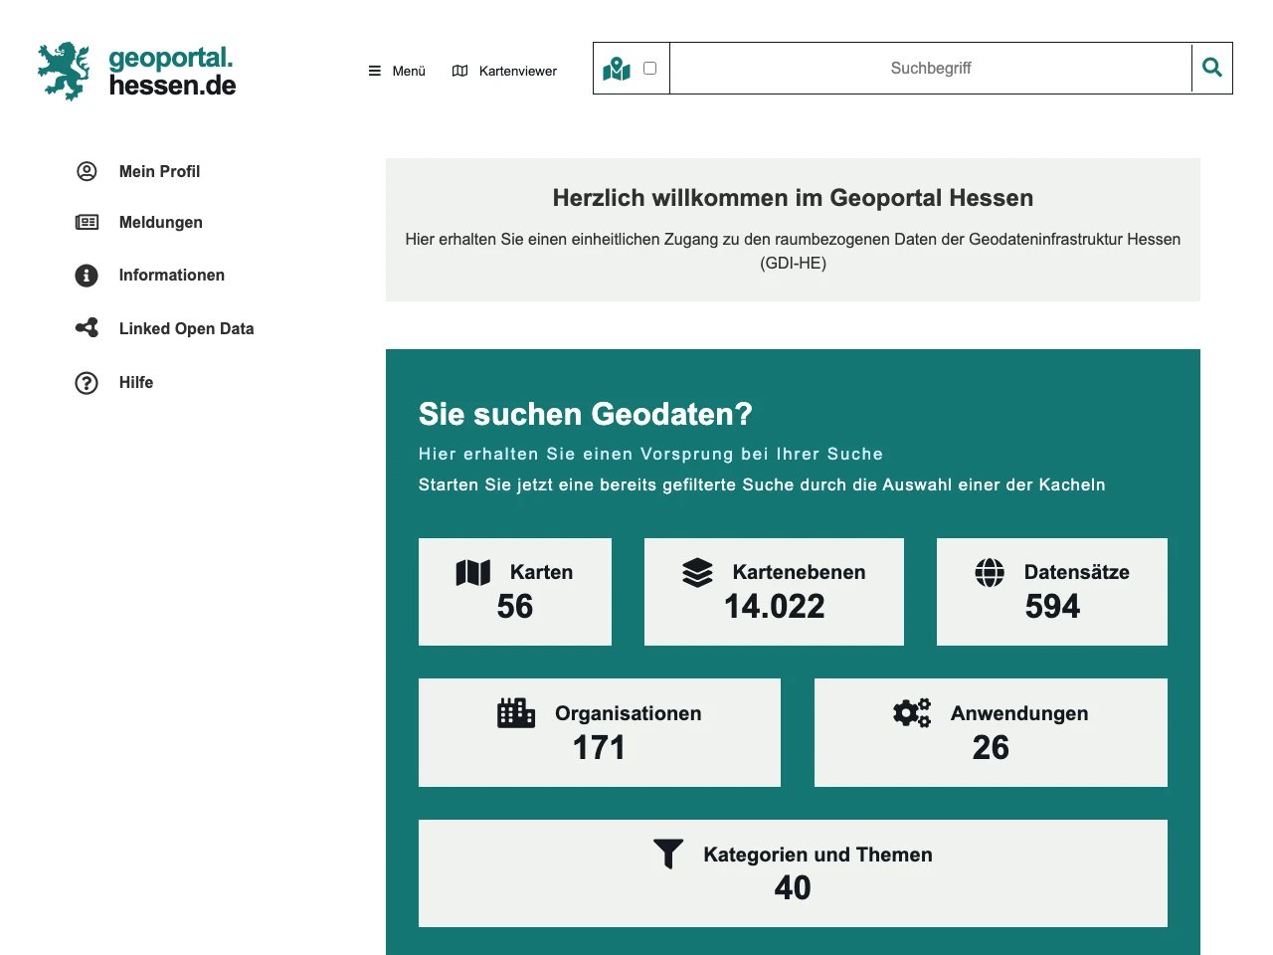Screen dimensions: 1273x955
Task: Click the Anwendungen count 26
Action: (x=991, y=747)
